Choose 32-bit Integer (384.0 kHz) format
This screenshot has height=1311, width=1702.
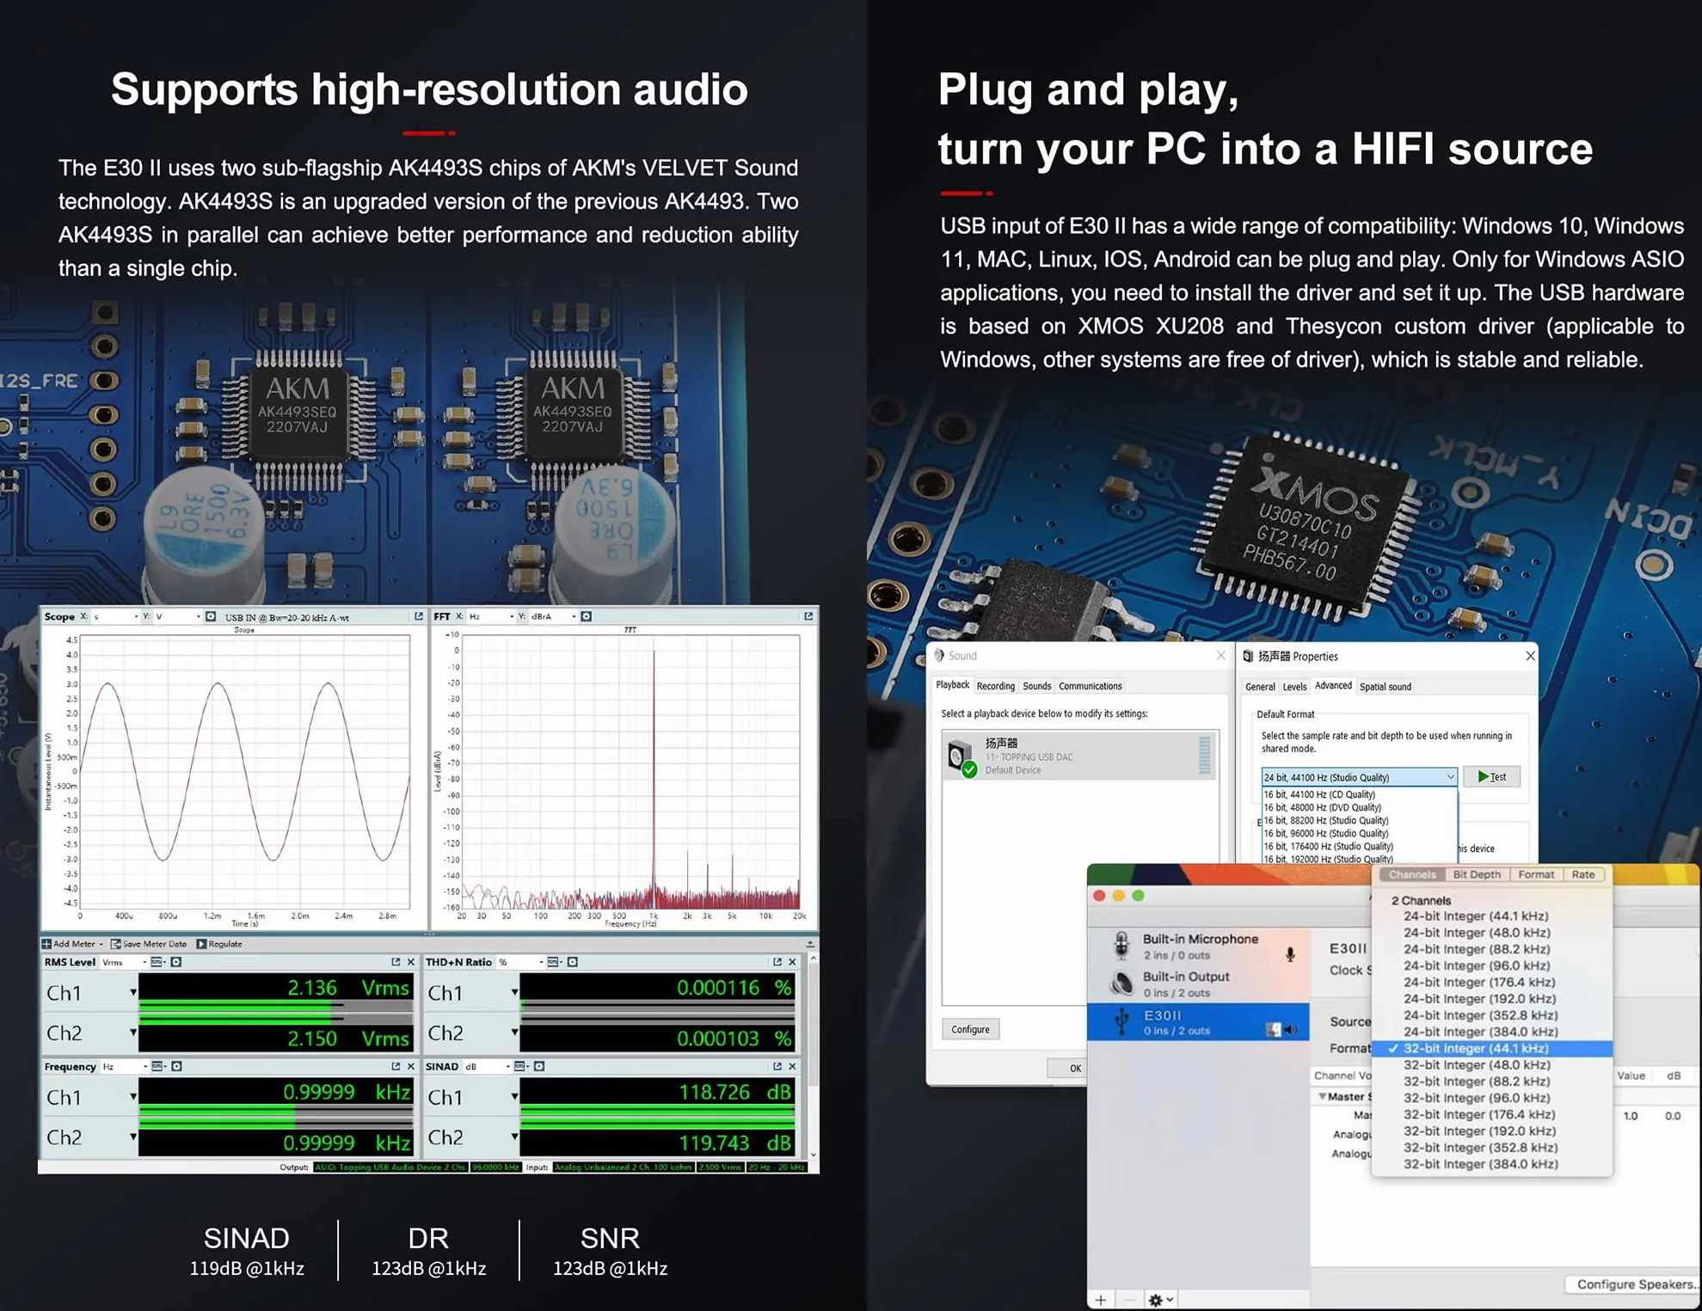pyautogui.click(x=1480, y=1164)
